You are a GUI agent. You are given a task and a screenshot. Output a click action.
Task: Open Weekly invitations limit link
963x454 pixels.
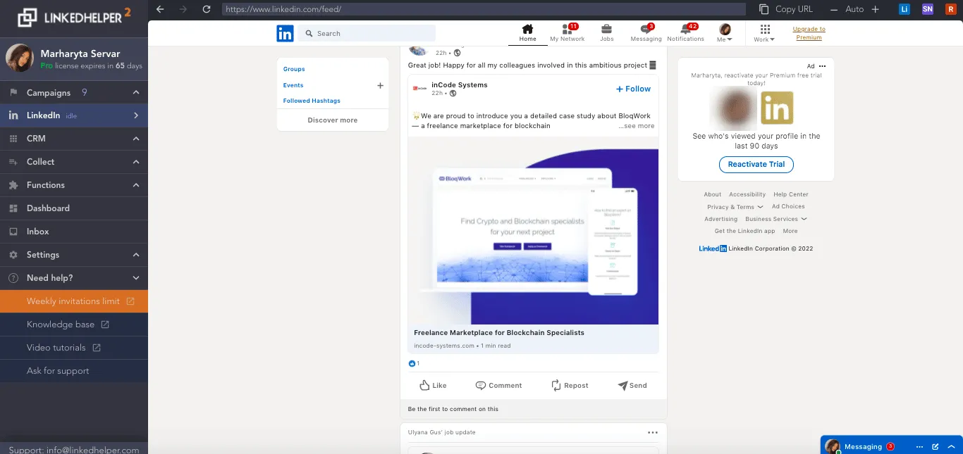coord(74,301)
